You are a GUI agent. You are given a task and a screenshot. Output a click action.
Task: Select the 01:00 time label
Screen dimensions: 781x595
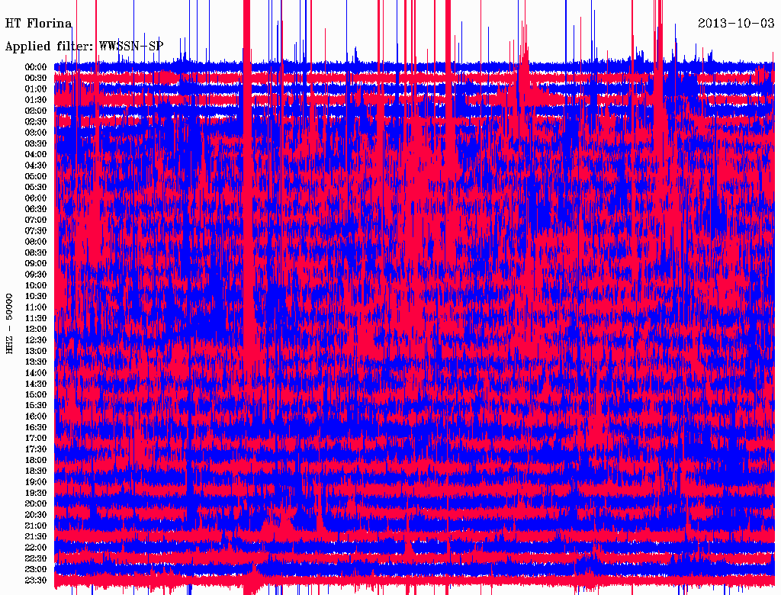coord(36,88)
